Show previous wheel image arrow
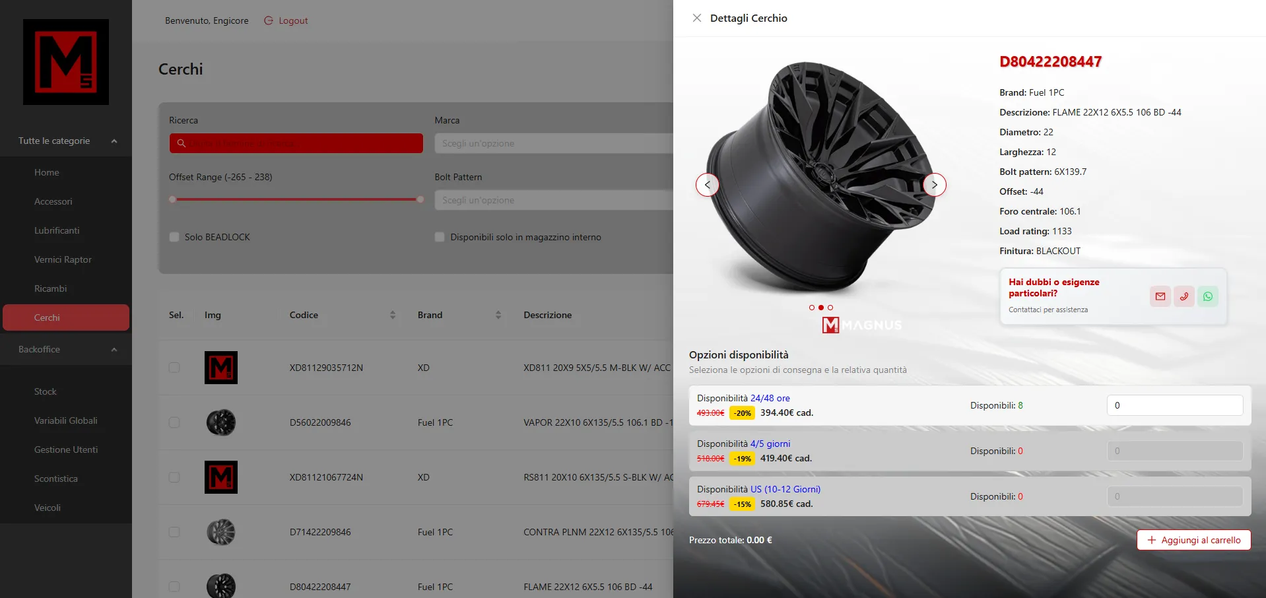 click(708, 185)
